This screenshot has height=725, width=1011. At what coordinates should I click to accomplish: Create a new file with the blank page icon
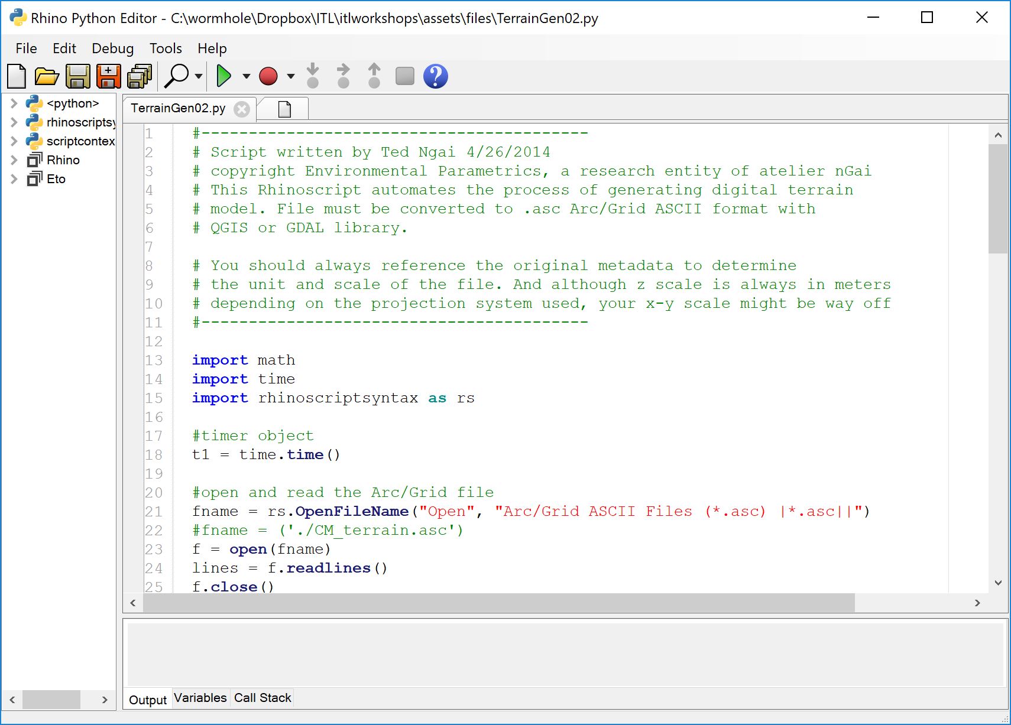(x=17, y=76)
